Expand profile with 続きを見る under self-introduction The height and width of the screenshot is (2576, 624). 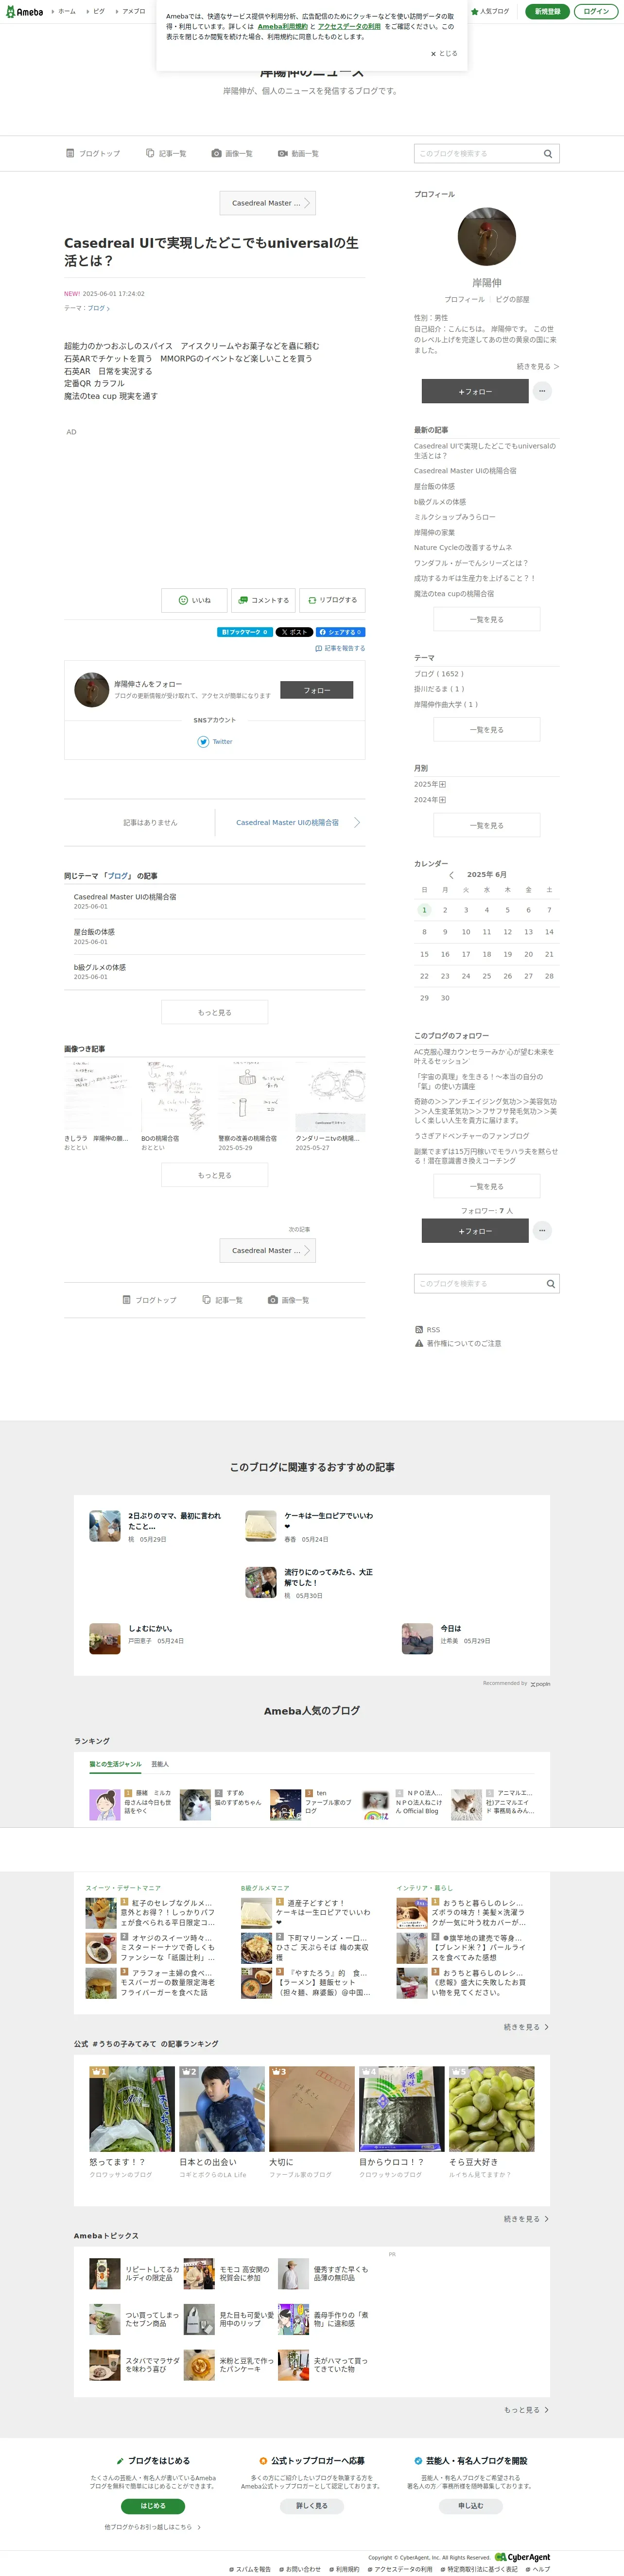tap(537, 367)
